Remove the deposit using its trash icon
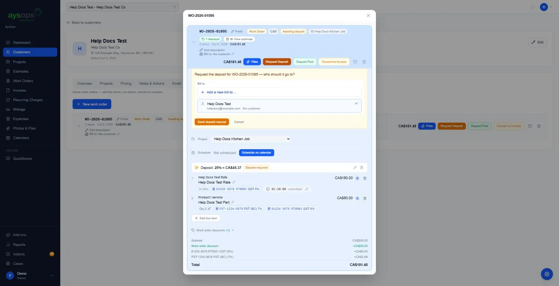Image resolution: width=559 pixels, height=286 pixels. 362,168
